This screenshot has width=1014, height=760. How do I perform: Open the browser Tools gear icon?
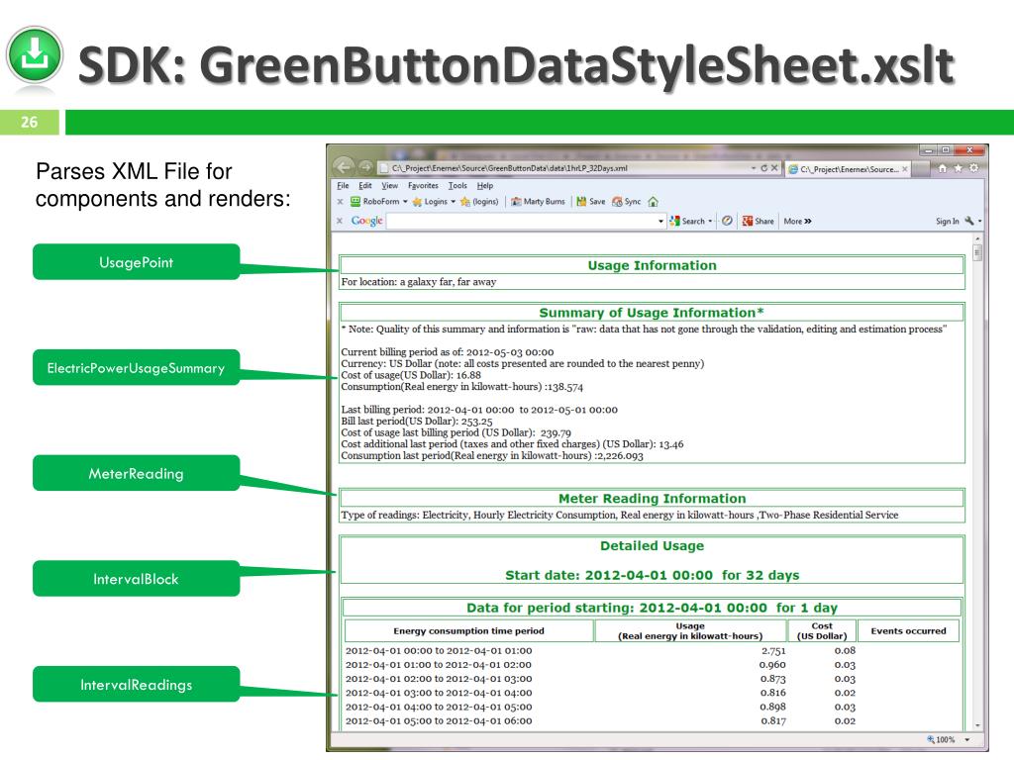(973, 168)
